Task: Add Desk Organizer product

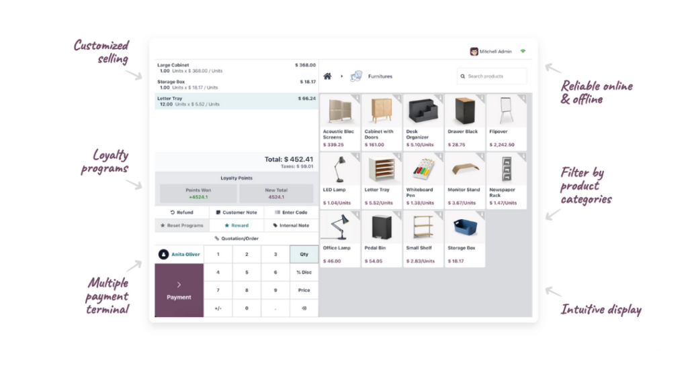Action: point(423,122)
